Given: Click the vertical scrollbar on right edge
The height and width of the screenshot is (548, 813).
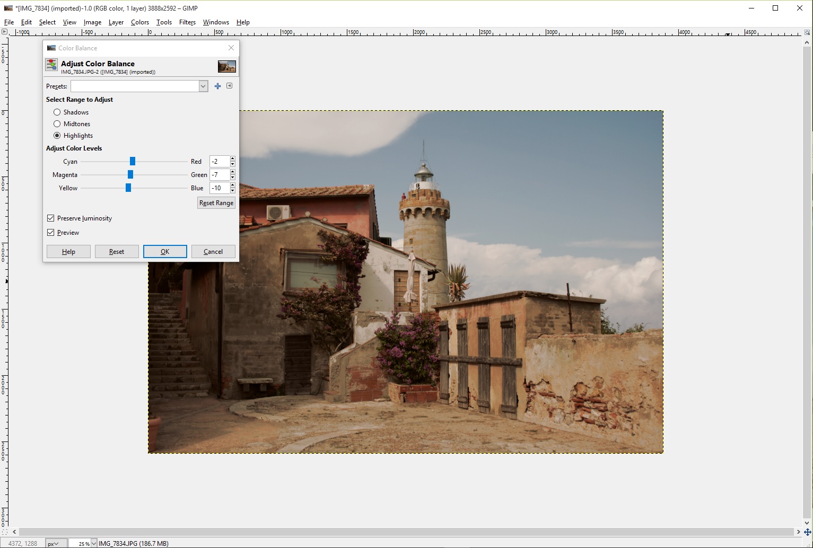Looking at the screenshot, I should (807, 282).
